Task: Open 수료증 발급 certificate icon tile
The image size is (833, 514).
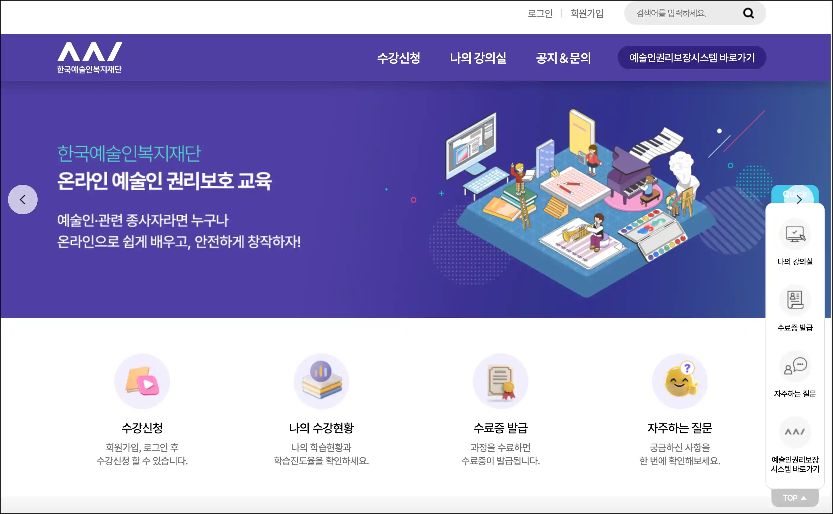Action: 500,381
